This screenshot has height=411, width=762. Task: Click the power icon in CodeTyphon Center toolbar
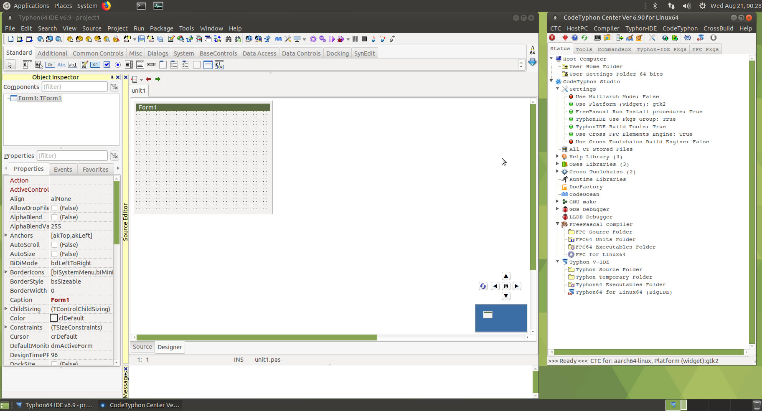coord(714,38)
